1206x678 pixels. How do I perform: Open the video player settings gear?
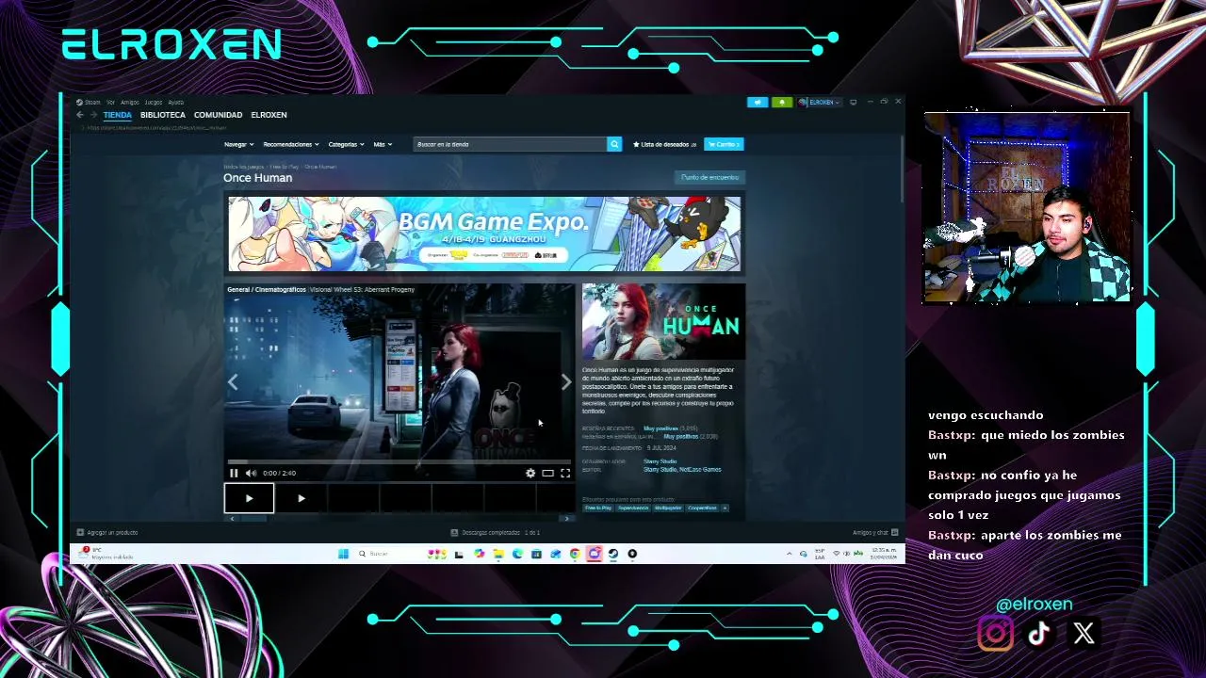530,473
